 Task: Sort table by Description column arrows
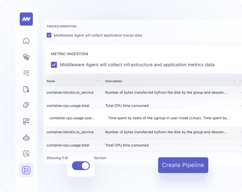234,81
